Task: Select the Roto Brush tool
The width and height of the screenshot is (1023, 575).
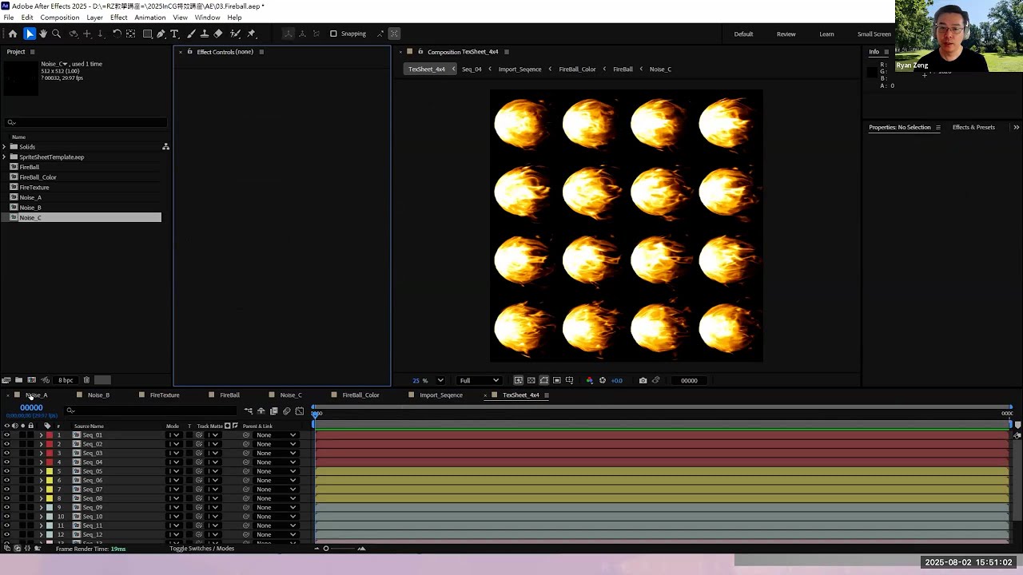Action: point(235,34)
